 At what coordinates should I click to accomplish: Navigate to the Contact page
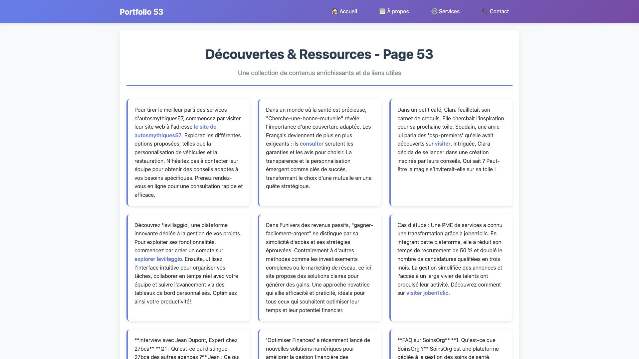pos(499,11)
